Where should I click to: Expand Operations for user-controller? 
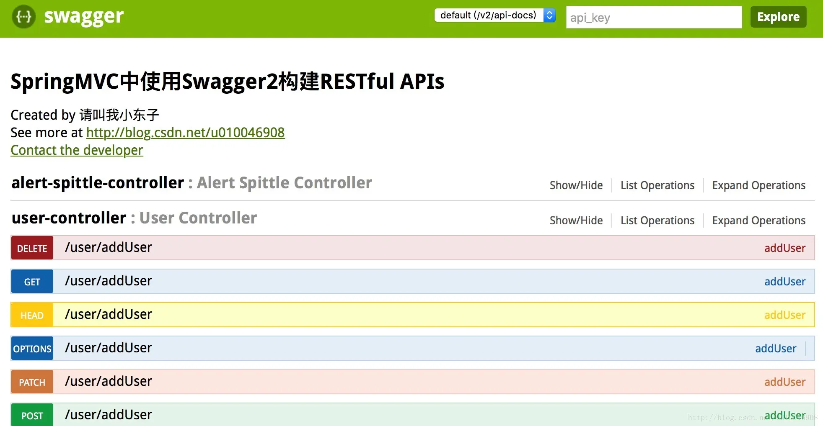(759, 221)
